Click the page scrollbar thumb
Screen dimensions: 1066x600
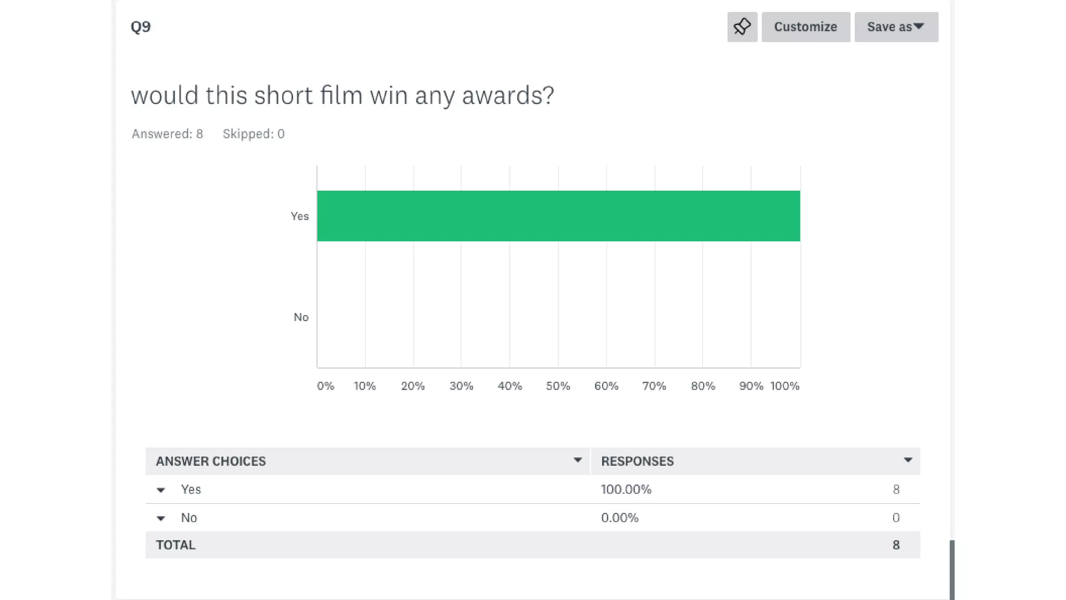952,570
